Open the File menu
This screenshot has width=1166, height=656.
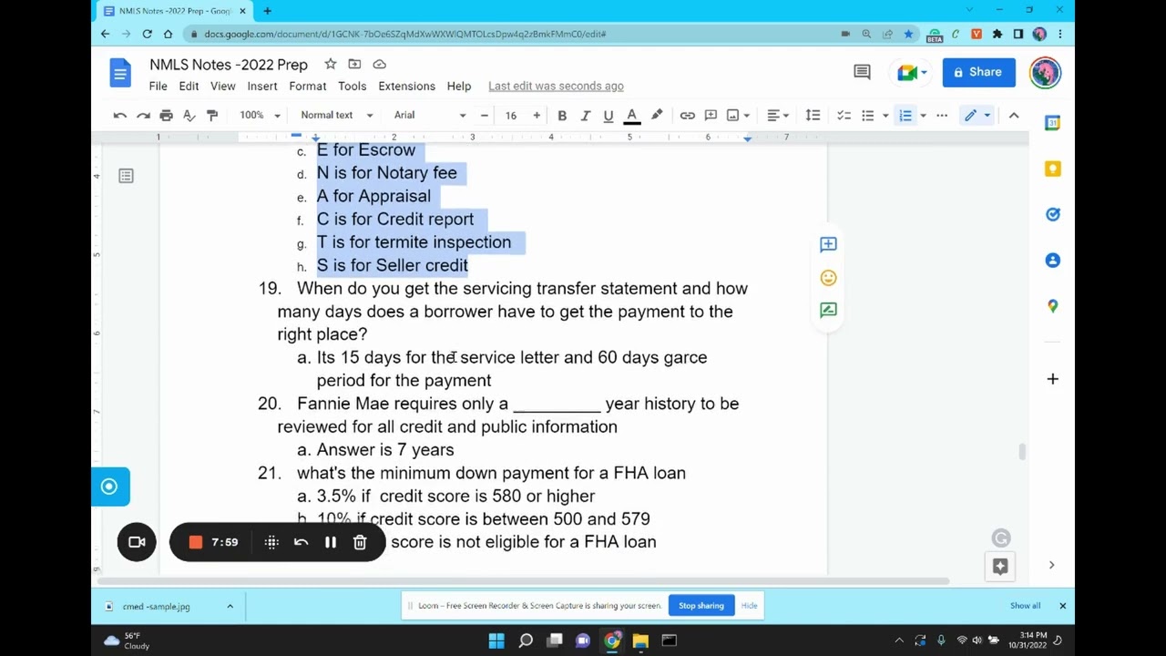click(159, 87)
